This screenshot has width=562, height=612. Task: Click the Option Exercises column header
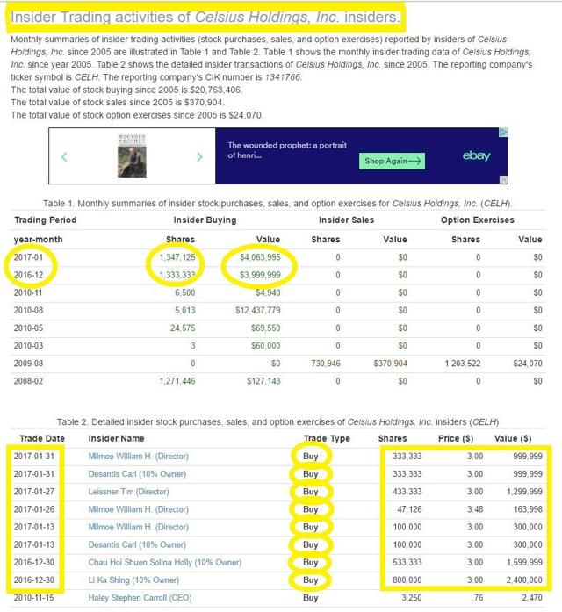(478, 220)
